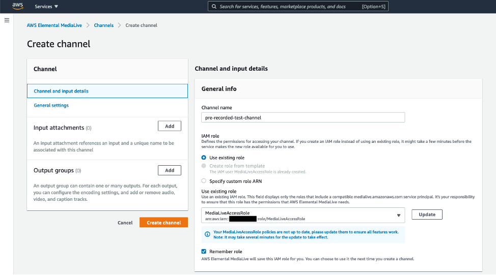Image resolution: width=496 pixels, height=275 pixels.
Task: Click the Channel name input field
Action: 303,117
